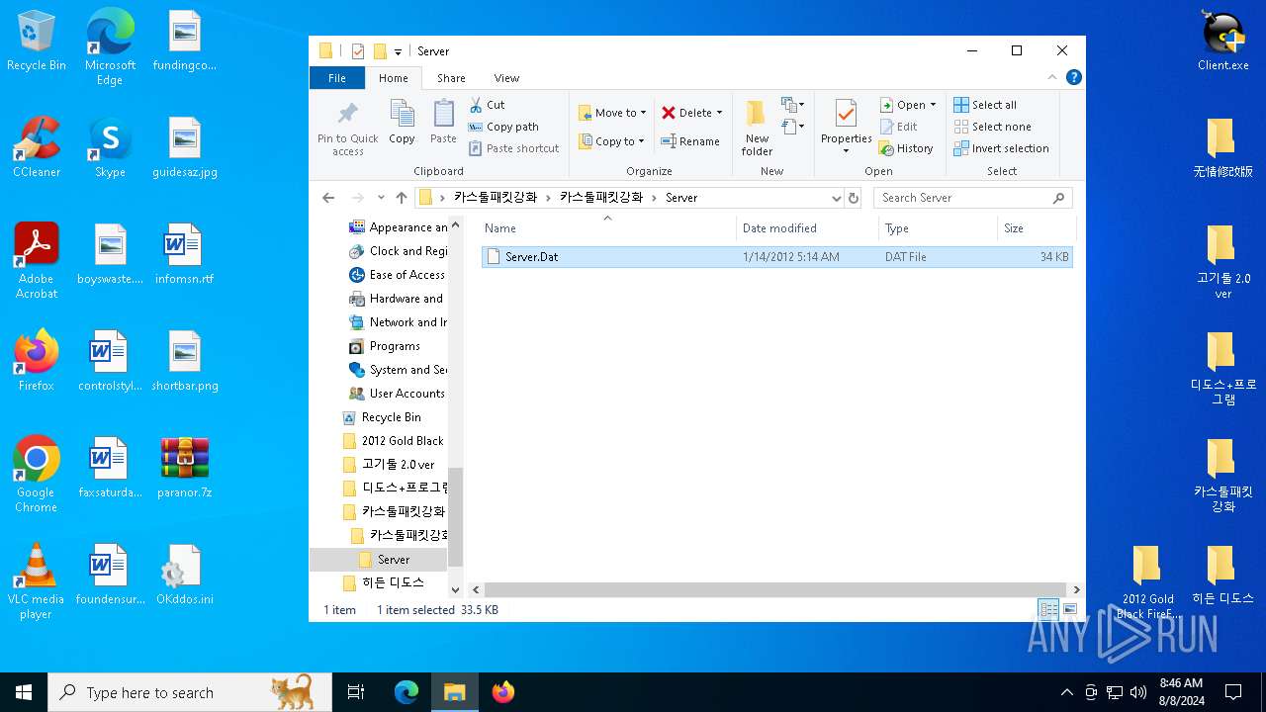Click Copy path command
This screenshot has width=1266, height=712.
503,127
